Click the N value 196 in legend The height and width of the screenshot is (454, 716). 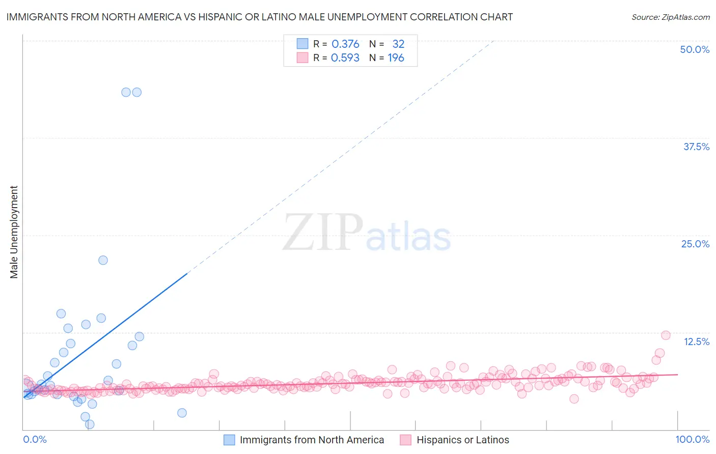click(396, 58)
